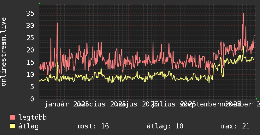The width and height of the screenshot is (260, 135).
Task: Click the y-axis label 15
Action: (x=30, y=62)
